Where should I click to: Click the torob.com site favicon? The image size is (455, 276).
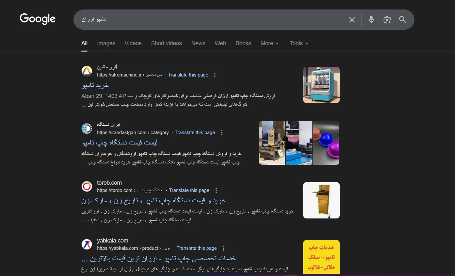[x=87, y=187]
